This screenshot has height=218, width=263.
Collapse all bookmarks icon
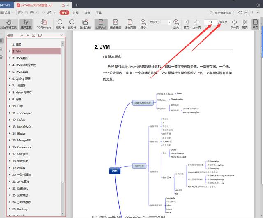point(28,35)
